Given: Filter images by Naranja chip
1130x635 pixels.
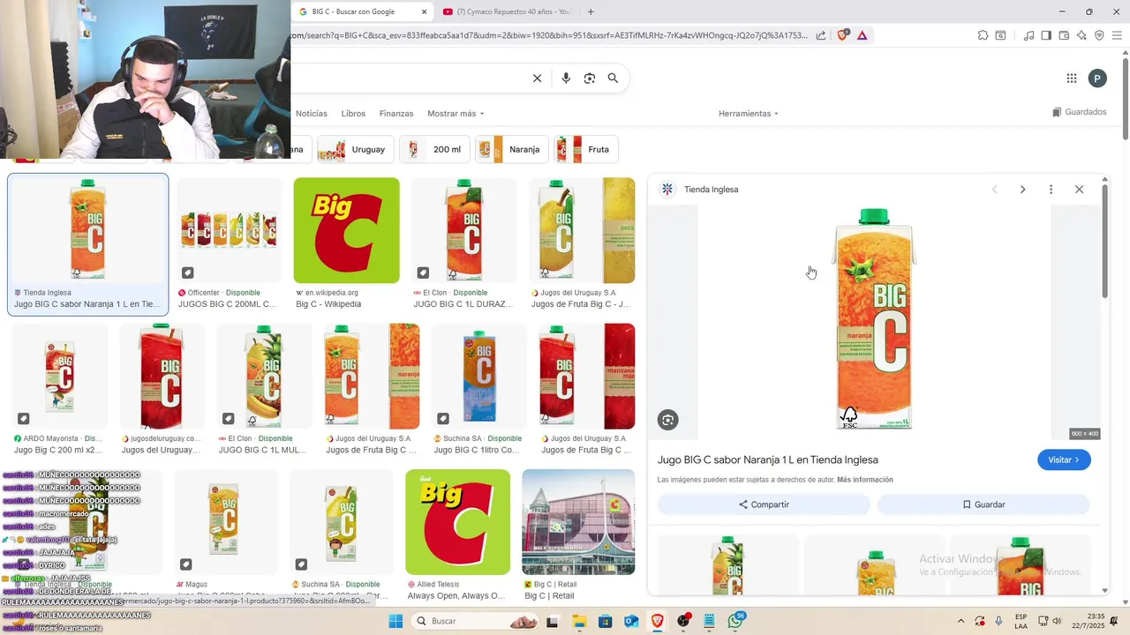Looking at the screenshot, I should (512, 149).
